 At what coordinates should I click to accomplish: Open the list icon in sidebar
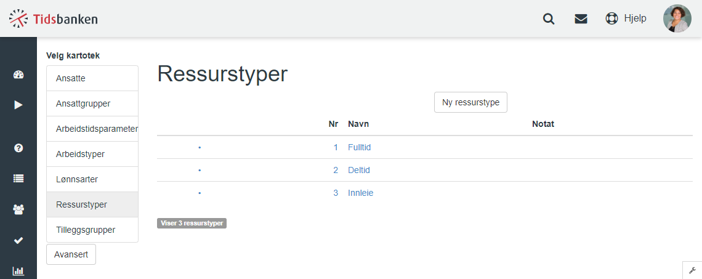[x=18, y=178]
